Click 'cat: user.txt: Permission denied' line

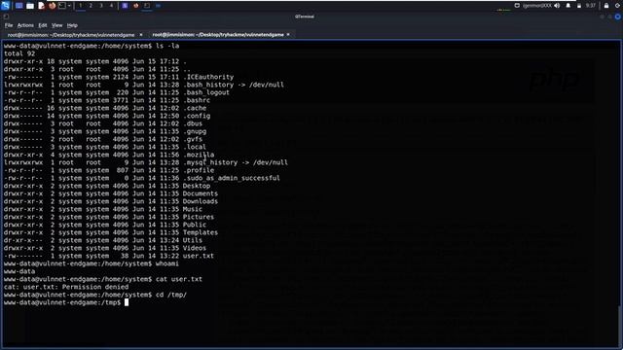[66, 287]
